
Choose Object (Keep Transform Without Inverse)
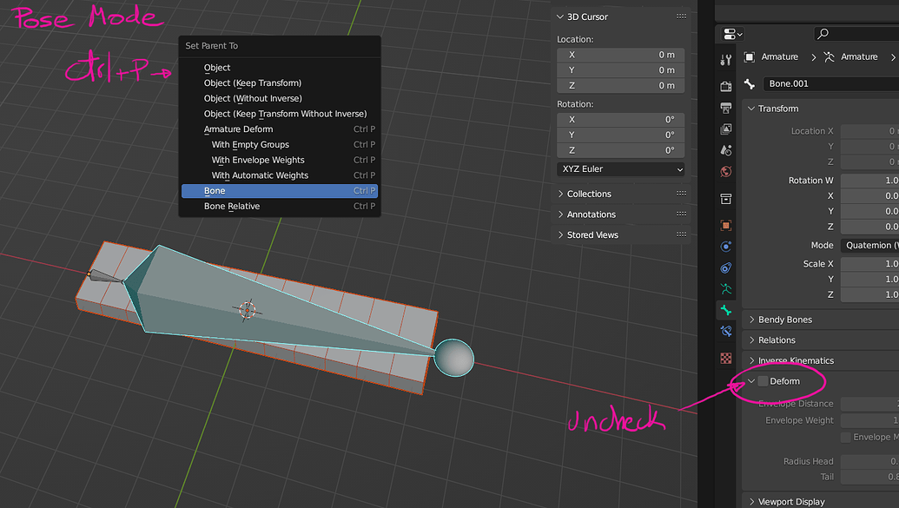[x=280, y=114]
